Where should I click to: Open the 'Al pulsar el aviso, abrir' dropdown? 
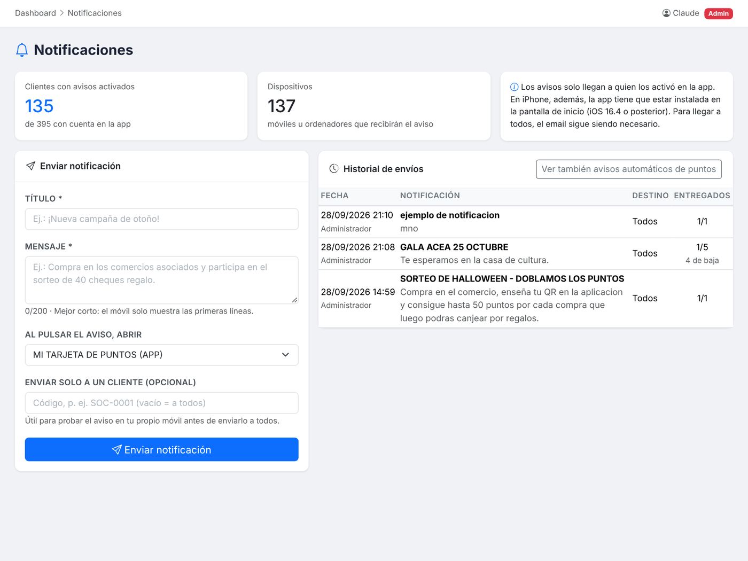161,355
